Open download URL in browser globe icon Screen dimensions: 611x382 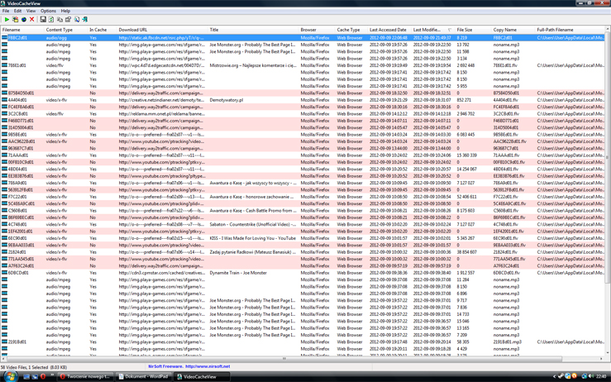click(23, 19)
